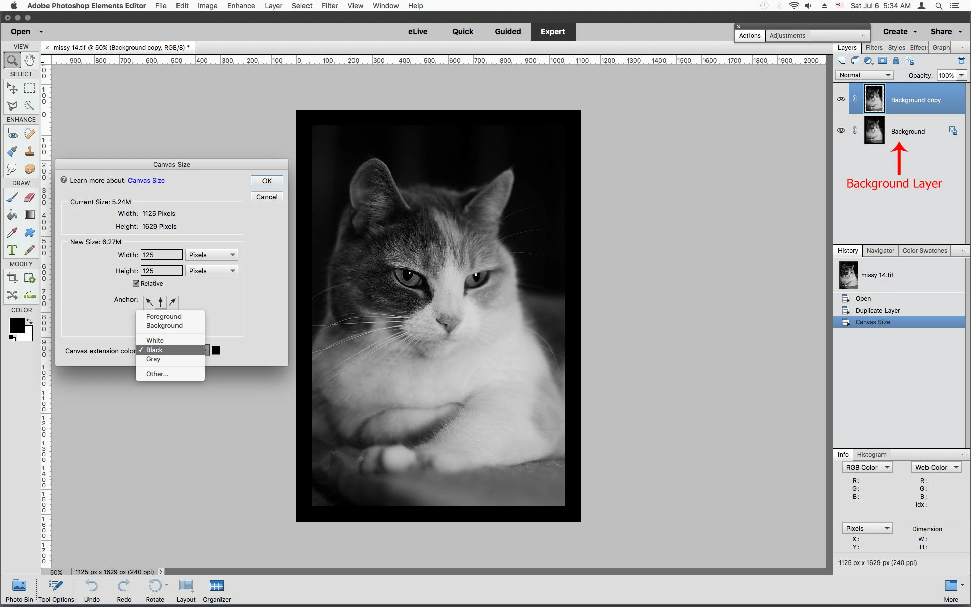The height and width of the screenshot is (607, 971).
Task: Click OK in Canvas Size dialog
Action: 267,181
